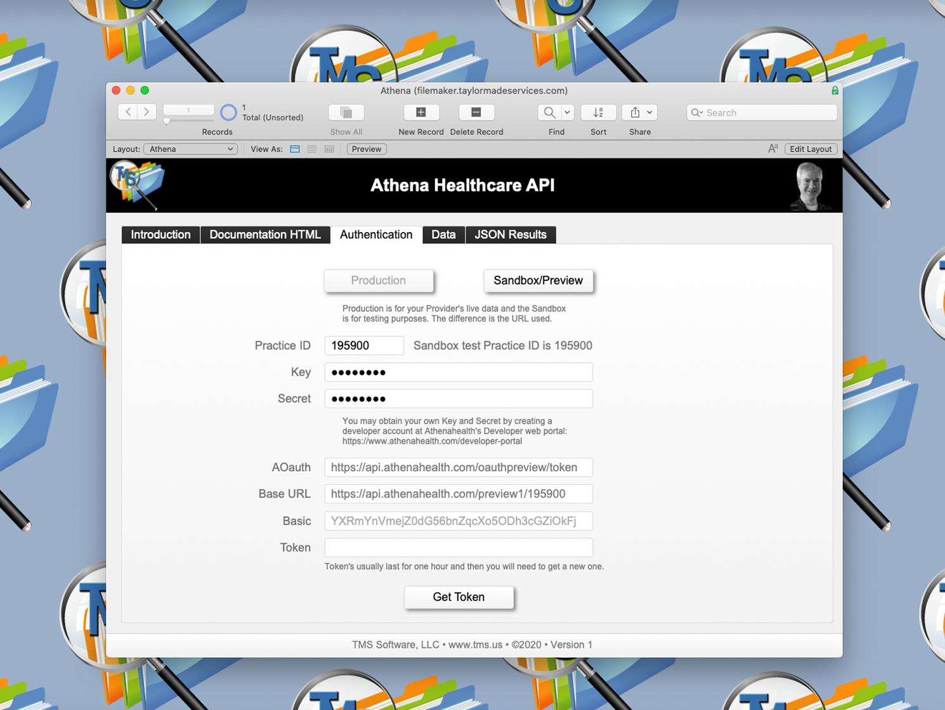Viewport: 945px width, 710px height.
Task: Click the Practice ID field
Action: click(364, 345)
